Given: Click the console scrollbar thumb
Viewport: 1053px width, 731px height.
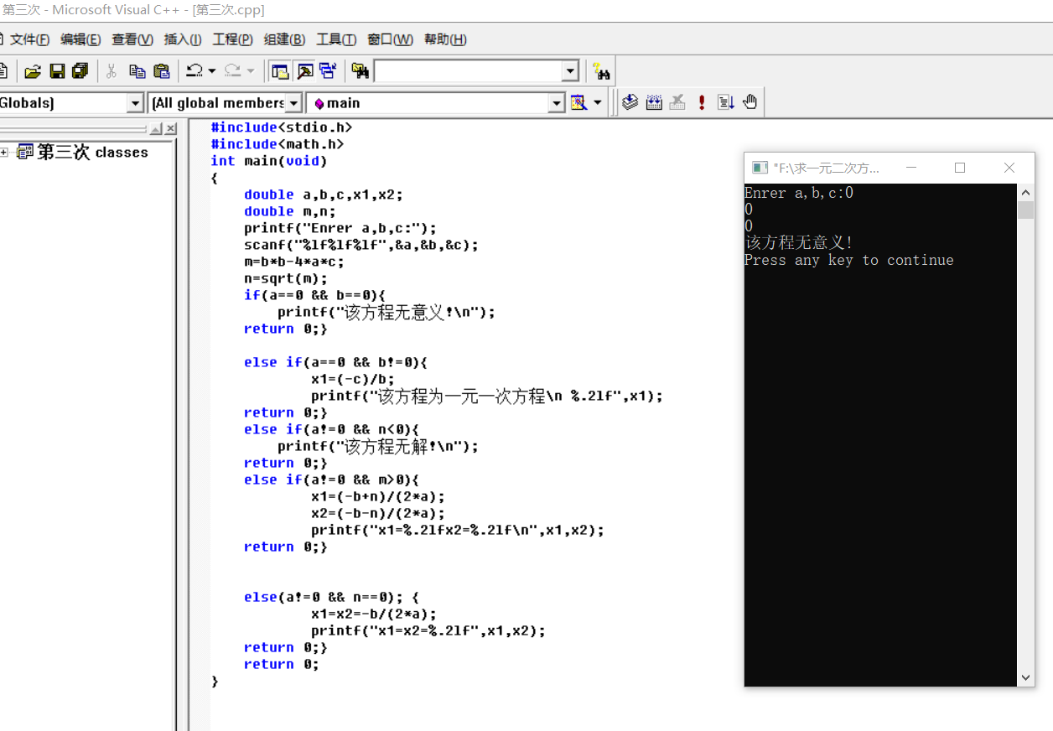Looking at the screenshot, I should [x=1026, y=210].
